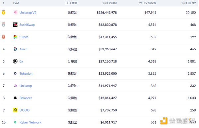Click the bronze third-place medal icon

point(4,37)
